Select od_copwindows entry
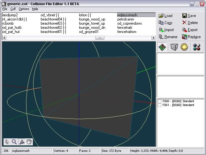The image size is (206, 155). [130, 23]
